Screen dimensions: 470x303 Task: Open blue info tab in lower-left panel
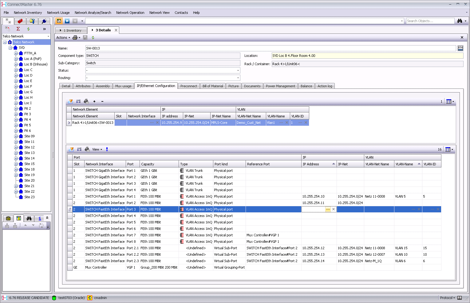pos(39,218)
